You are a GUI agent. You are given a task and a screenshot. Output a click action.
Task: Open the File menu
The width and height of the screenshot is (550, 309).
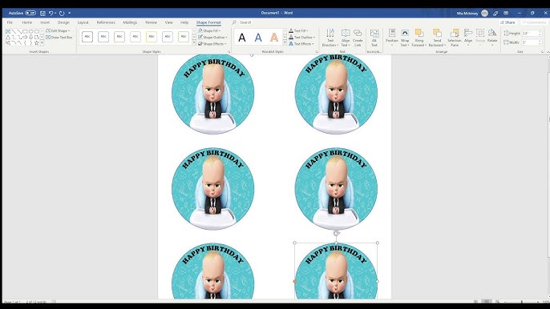click(10, 22)
